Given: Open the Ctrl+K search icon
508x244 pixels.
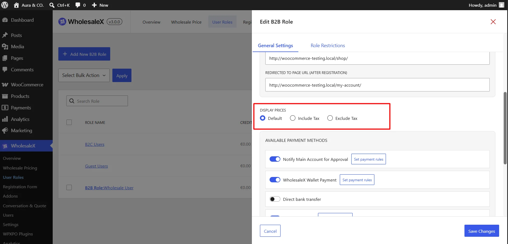Looking at the screenshot, I should [x=52, y=5].
